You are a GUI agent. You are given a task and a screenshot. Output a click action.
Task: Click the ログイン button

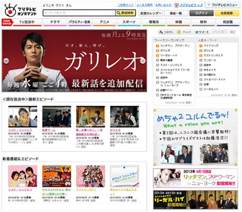point(201,13)
